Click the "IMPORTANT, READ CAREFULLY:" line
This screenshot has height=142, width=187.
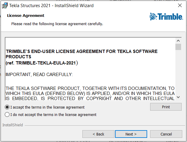39,75
